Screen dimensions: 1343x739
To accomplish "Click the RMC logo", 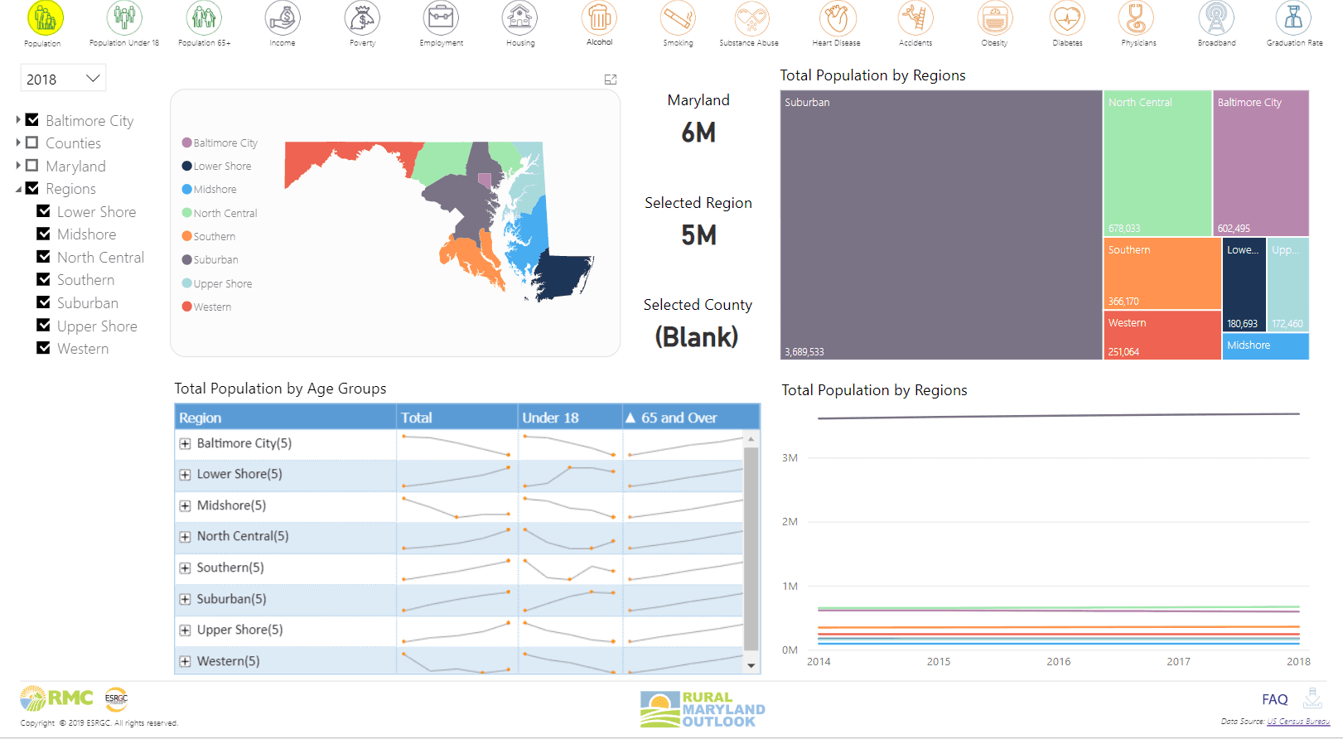I will (56, 698).
